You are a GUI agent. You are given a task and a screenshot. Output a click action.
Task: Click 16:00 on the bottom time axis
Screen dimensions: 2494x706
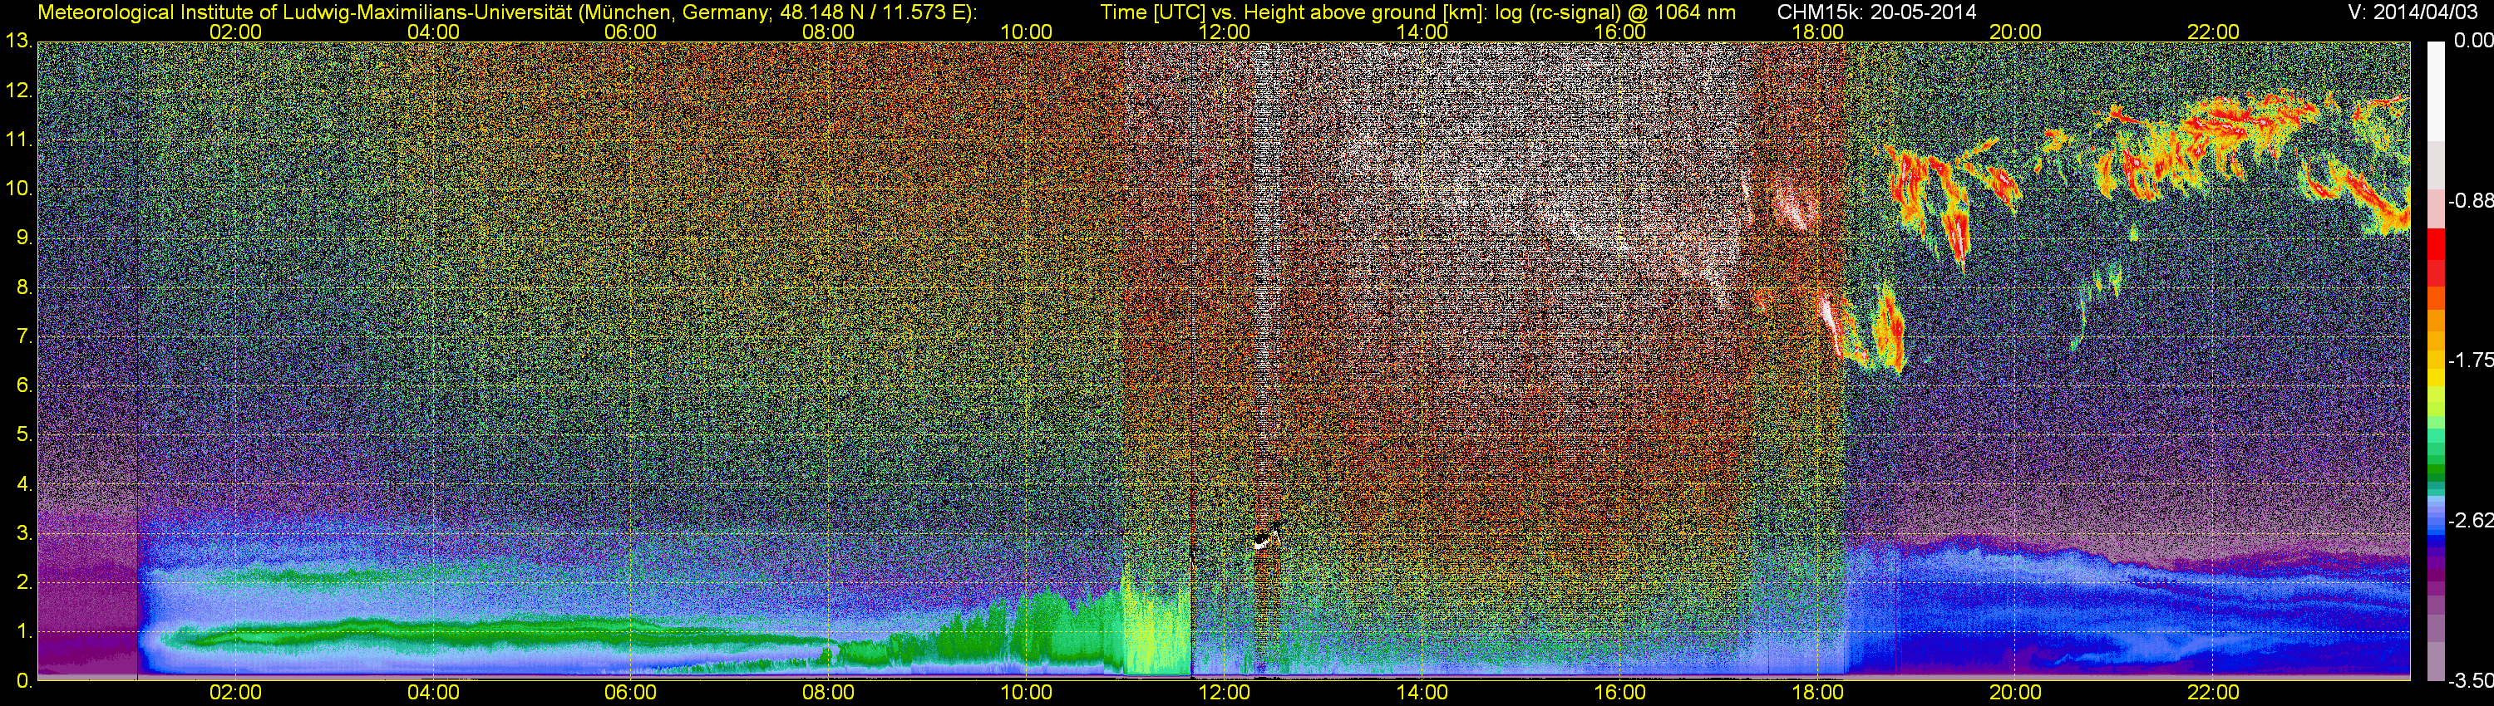(x=1619, y=693)
